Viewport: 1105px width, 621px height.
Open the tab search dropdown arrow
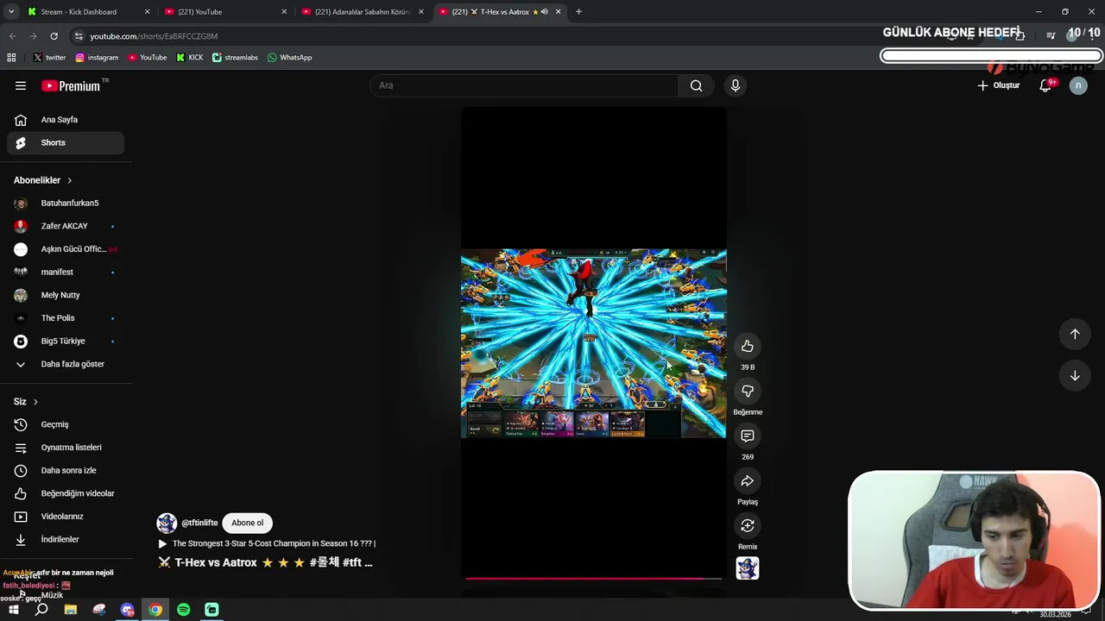(11, 12)
